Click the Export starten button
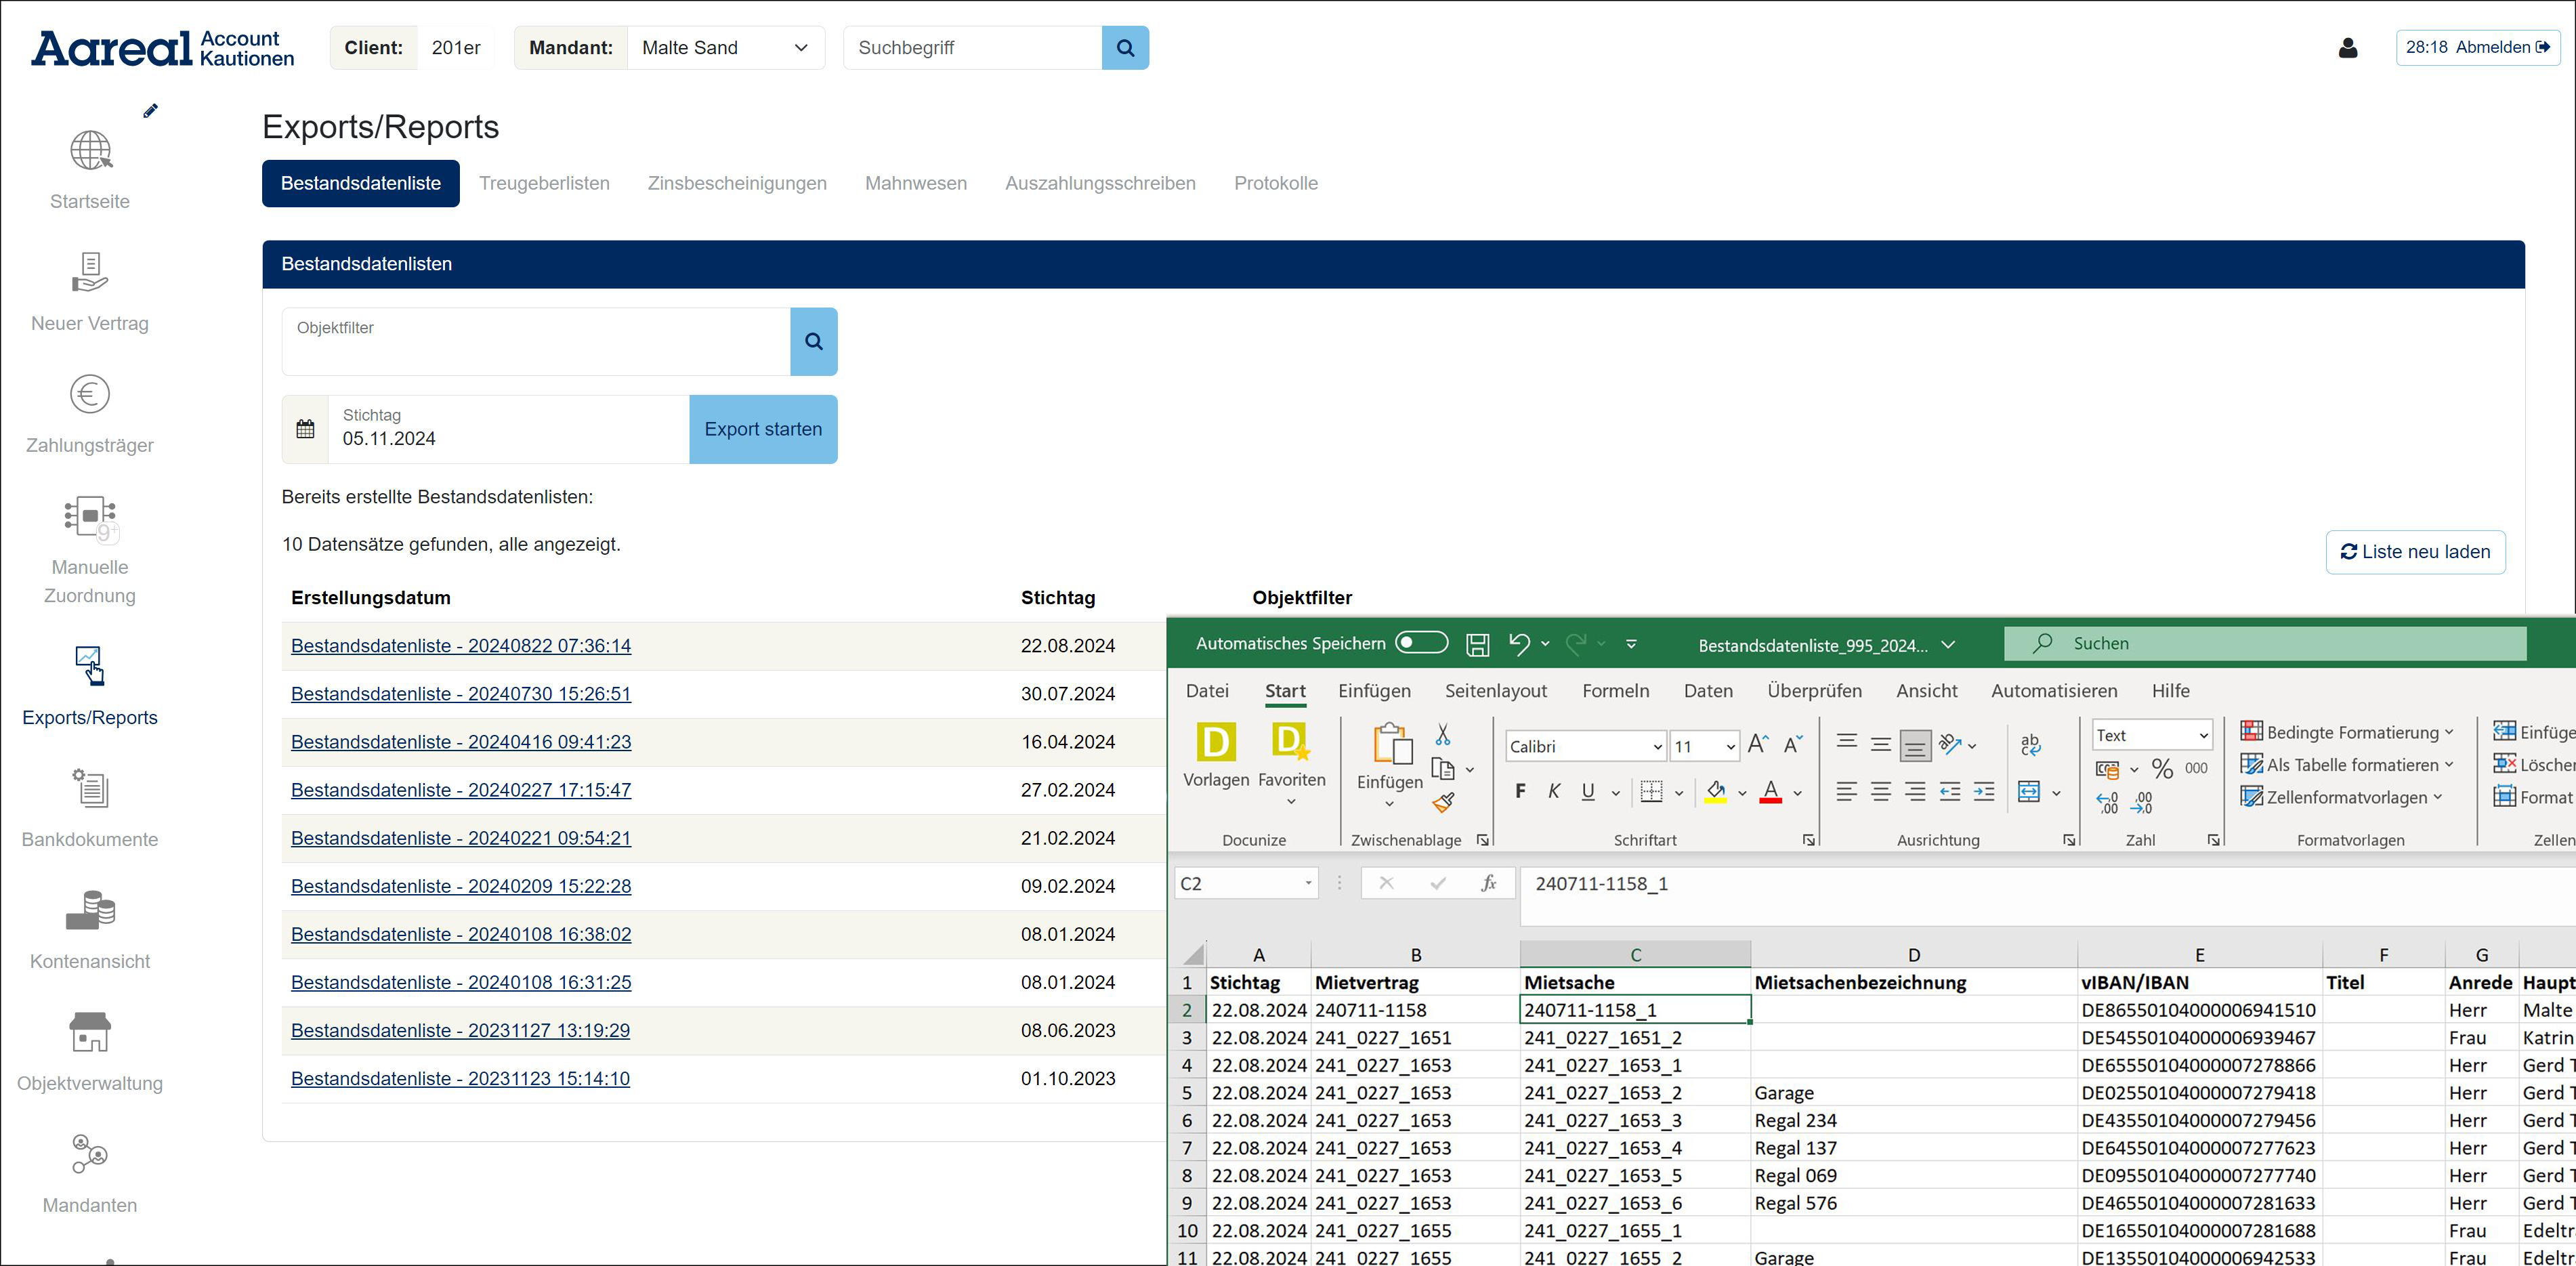This screenshot has width=2576, height=1266. 763,429
